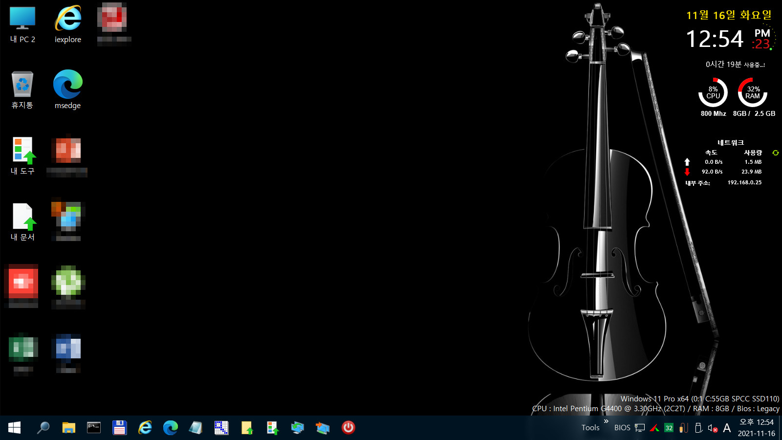
Task: Open the monitors with green refresh taskbar icon
Action: pyautogui.click(x=298, y=428)
